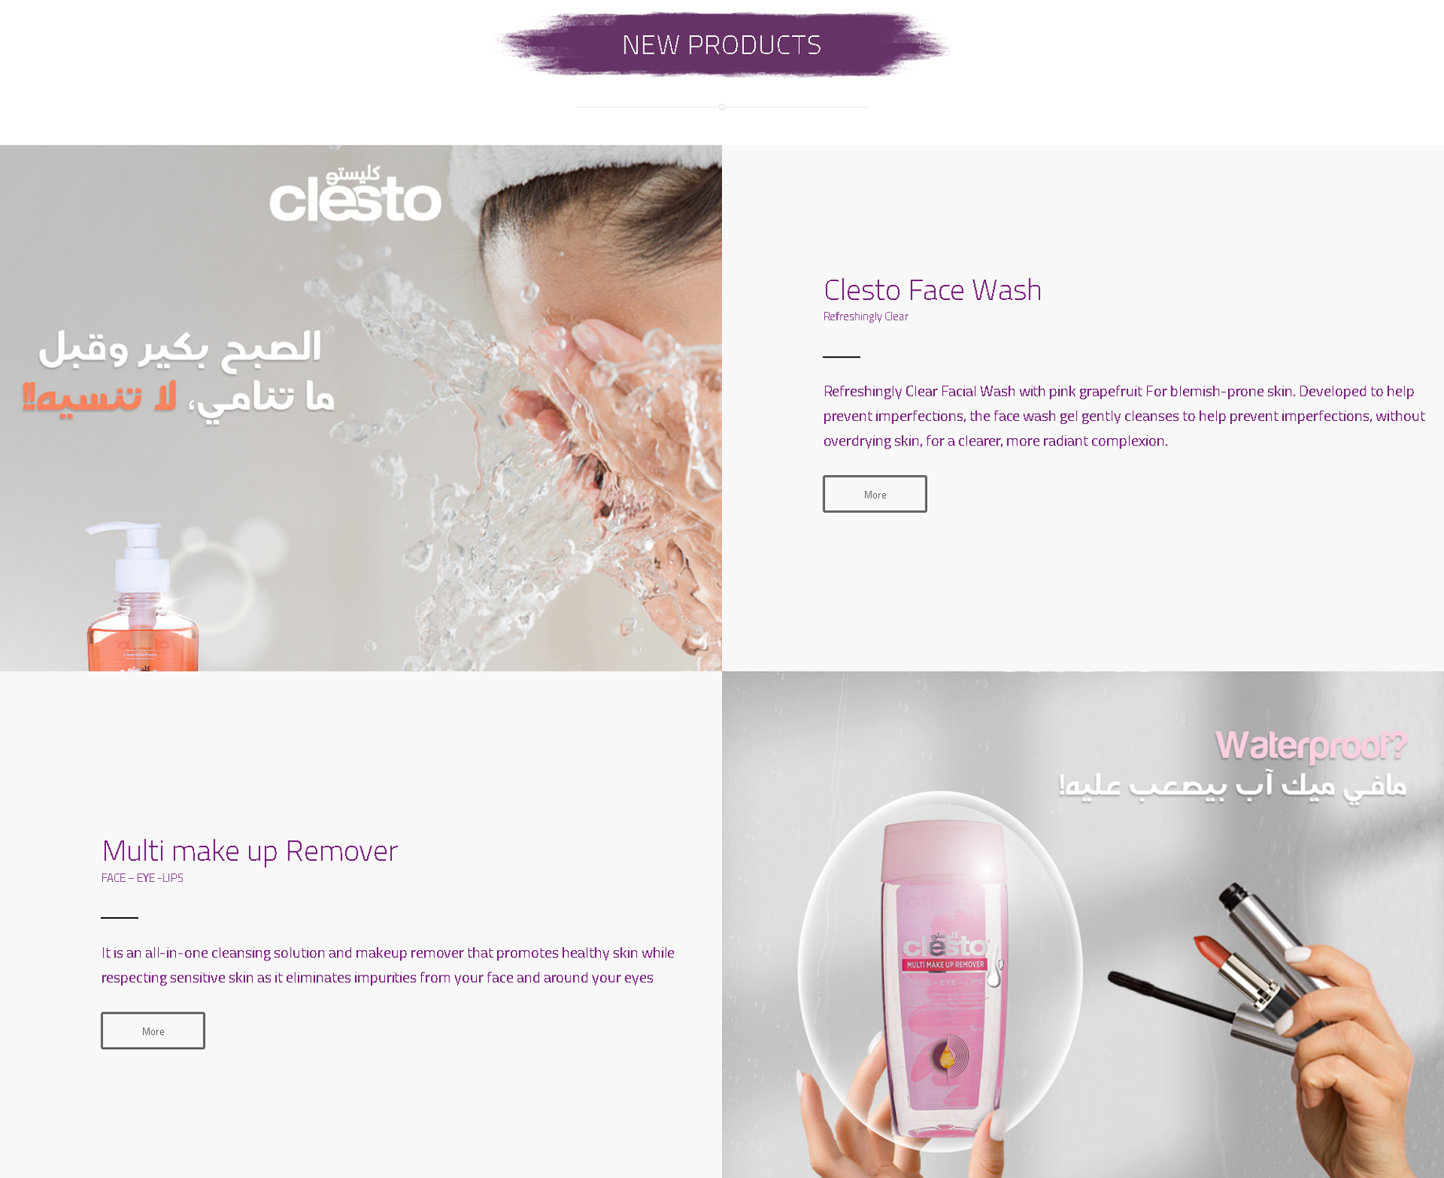Click the Refreshingly Clear subtitle
1444x1178 pixels.
click(x=865, y=316)
